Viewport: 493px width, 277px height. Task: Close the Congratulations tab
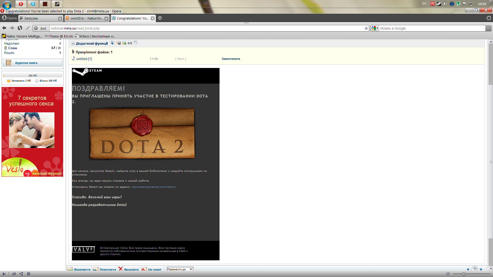point(153,18)
